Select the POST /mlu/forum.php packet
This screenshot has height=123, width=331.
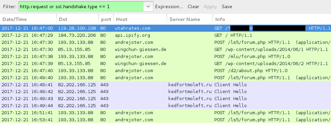tap(166, 56)
